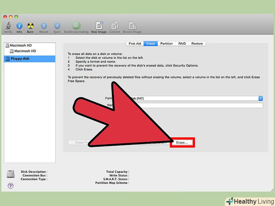Switch to the First Aid tab
The height and width of the screenshot is (206, 275).
click(x=135, y=44)
